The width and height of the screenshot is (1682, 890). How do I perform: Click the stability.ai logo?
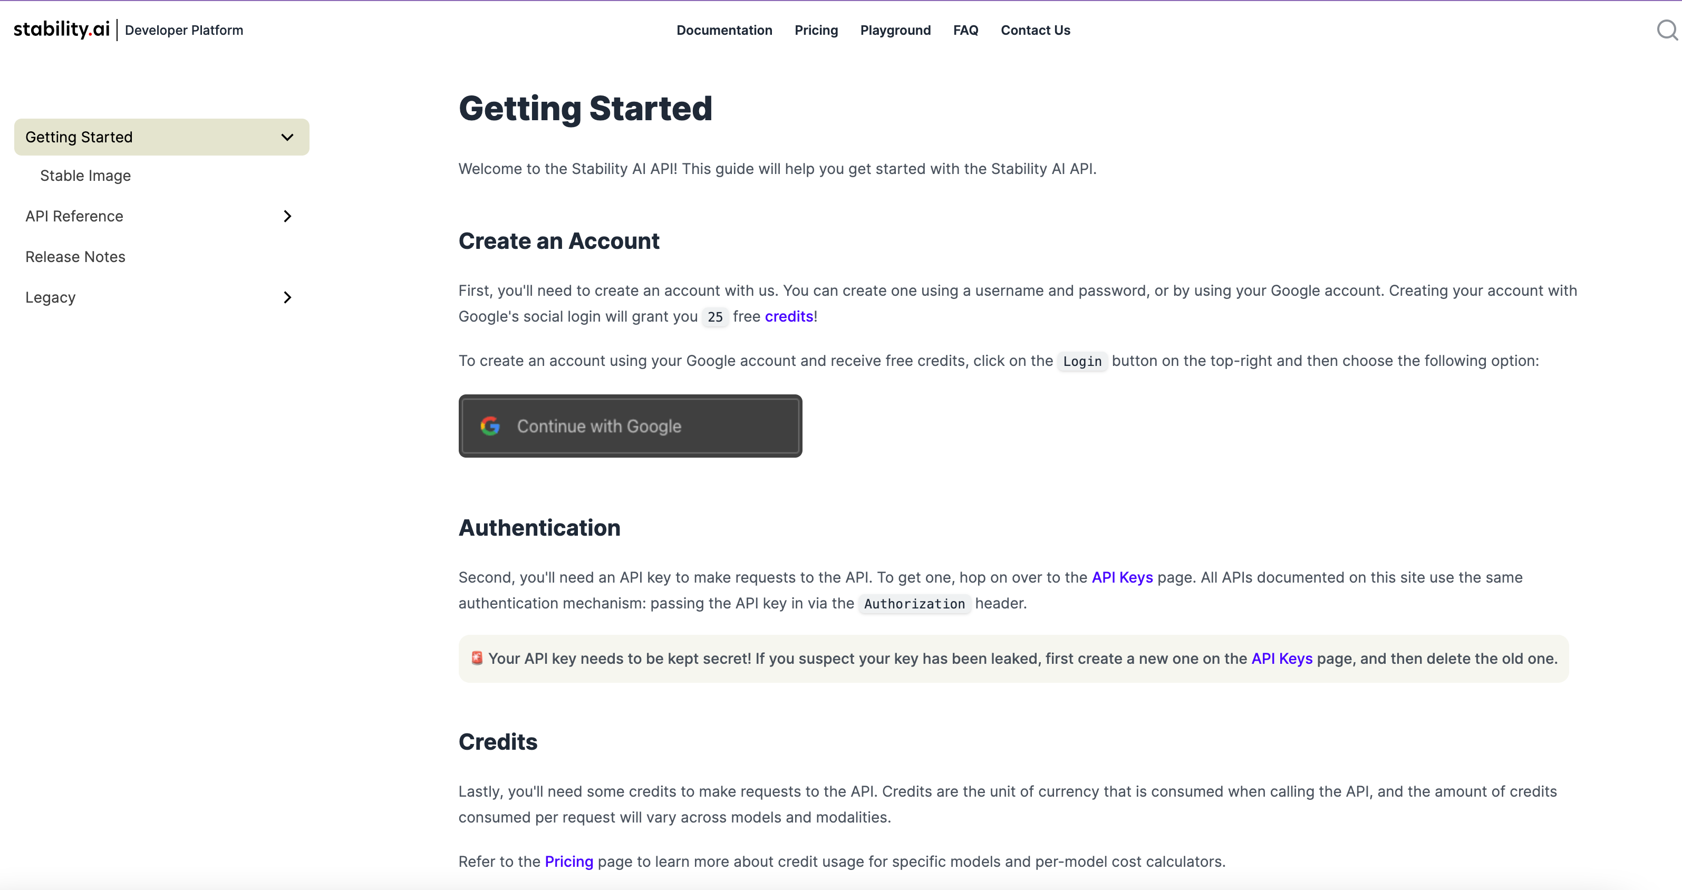coord(61,30)
